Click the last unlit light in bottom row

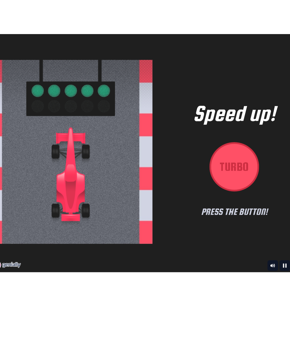click(104, 106)
